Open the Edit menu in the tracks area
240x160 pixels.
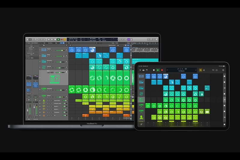coord(44,43)
